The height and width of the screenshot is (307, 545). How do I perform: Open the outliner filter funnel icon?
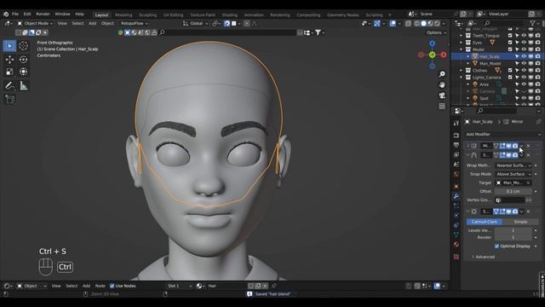[x=532, y=23]
